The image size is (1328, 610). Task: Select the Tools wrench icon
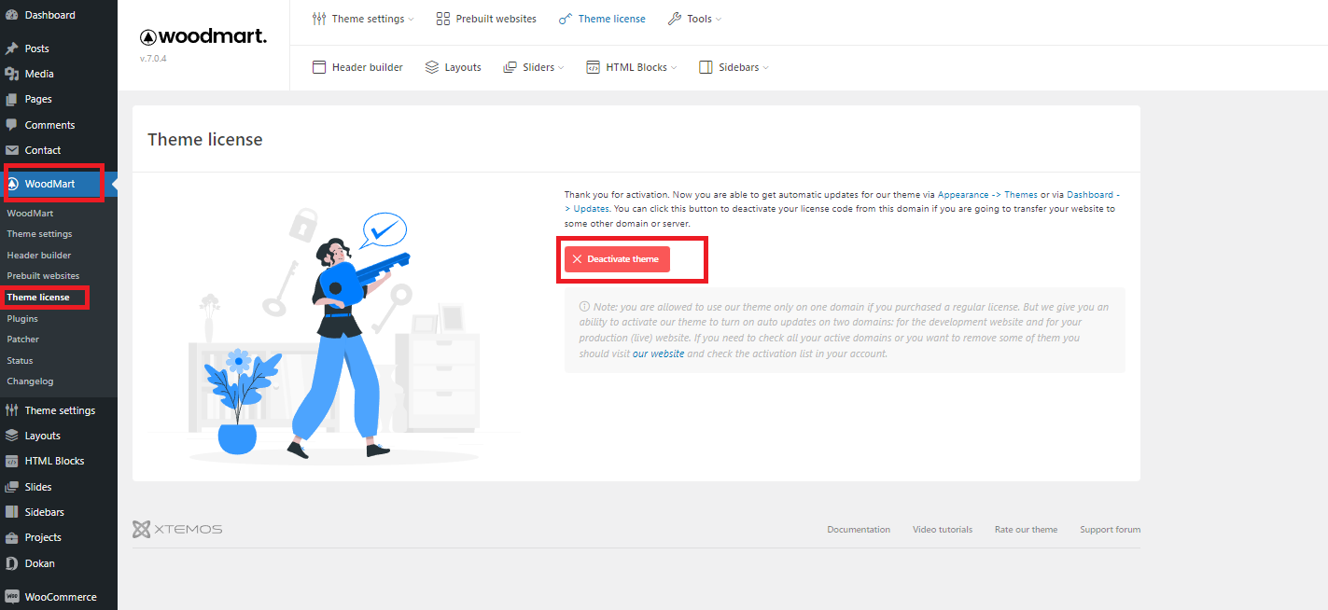pyautogui.click(x=675, y=19)
